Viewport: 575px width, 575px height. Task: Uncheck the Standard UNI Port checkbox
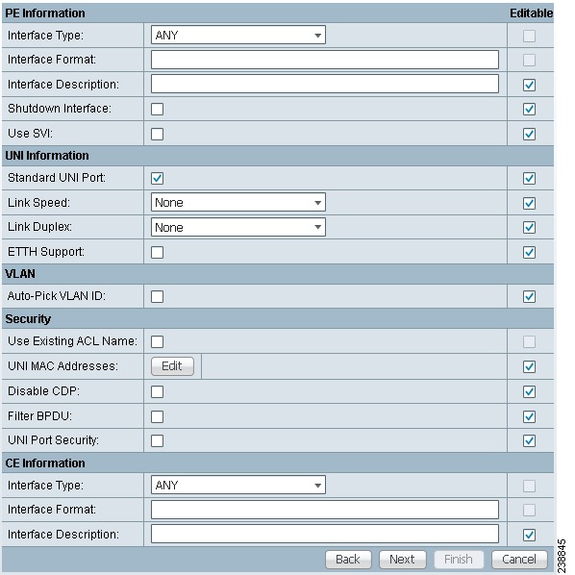pyautogui.click(x=157, y=178)
